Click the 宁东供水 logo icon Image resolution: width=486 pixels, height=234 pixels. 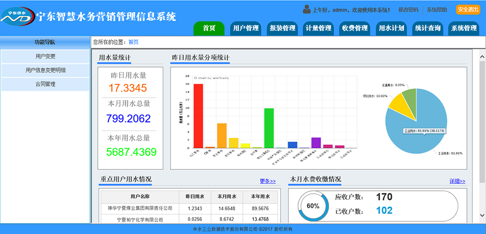click(17, 17)
